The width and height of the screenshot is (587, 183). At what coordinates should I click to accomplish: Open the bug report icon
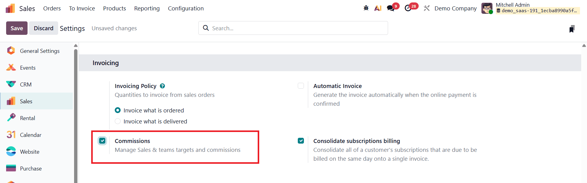click(x=366, y=8)
